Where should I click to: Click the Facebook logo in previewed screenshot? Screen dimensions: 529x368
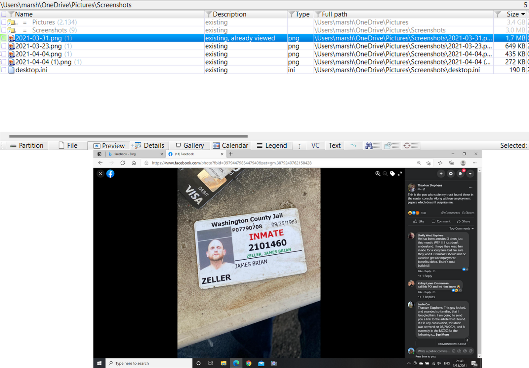pos(110,174)
